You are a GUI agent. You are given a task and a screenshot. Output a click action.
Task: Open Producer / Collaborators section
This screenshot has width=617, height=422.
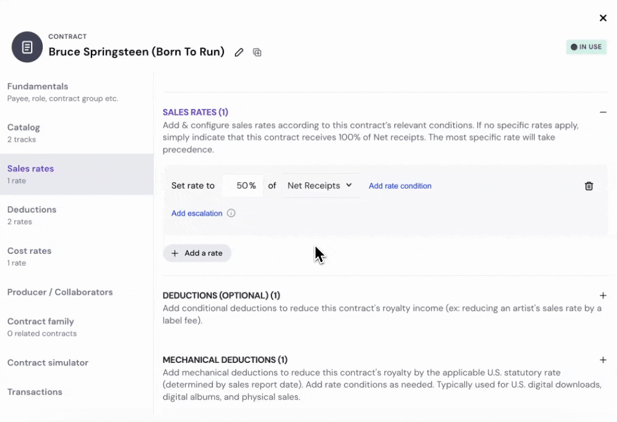click(x=77, y=292)
